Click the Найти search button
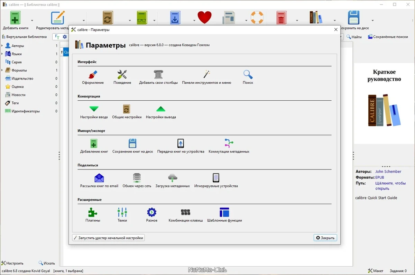Viewport: 415px width, 275px height. click(x=354, y=37)
